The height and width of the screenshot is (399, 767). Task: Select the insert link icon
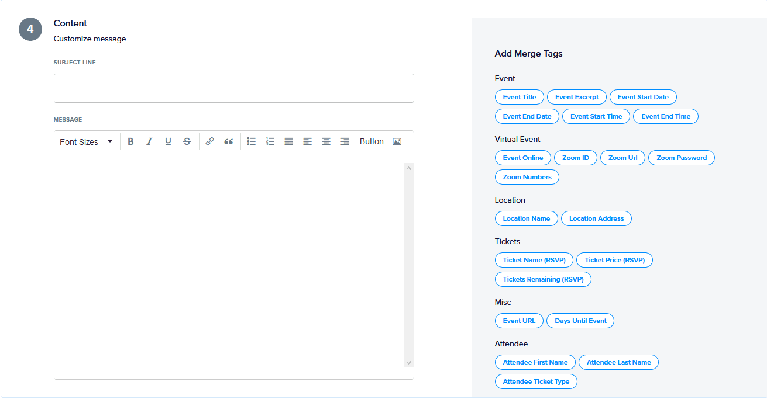pos(209,141)
